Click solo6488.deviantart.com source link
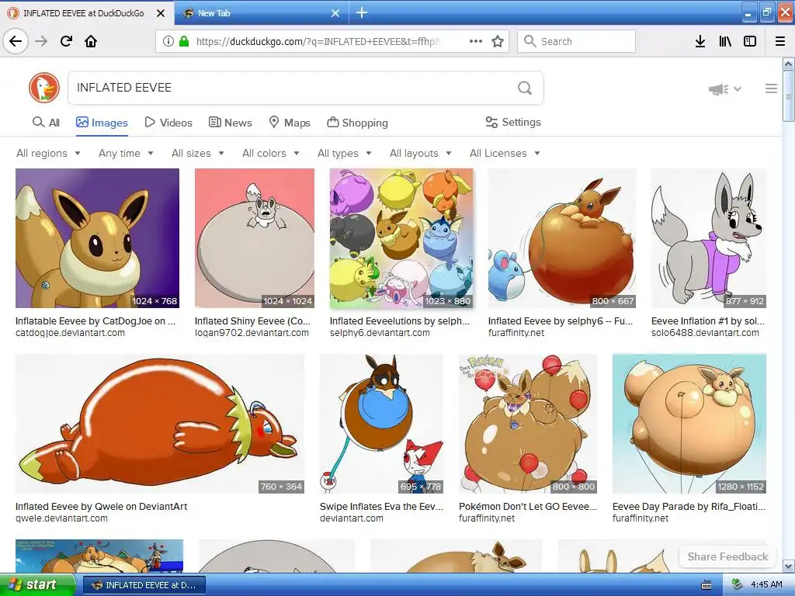795x596 pixels. coord(705,333)
